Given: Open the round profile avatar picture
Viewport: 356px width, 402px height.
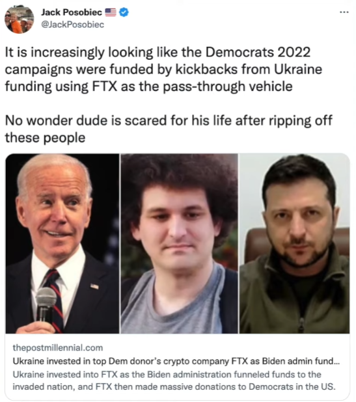Looking at the screenshot, I should (x=20, y=20).
